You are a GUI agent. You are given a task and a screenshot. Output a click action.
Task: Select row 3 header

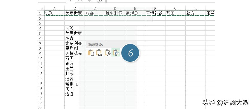[x=40, y=23]
